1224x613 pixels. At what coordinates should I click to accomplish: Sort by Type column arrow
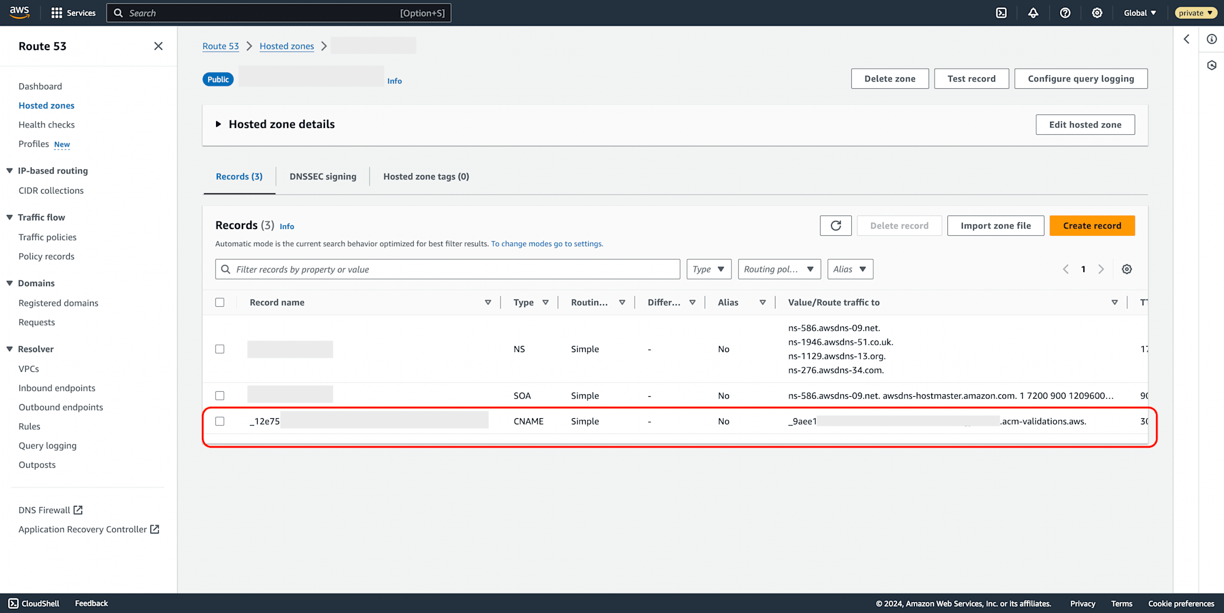click(x=545, y=303)
